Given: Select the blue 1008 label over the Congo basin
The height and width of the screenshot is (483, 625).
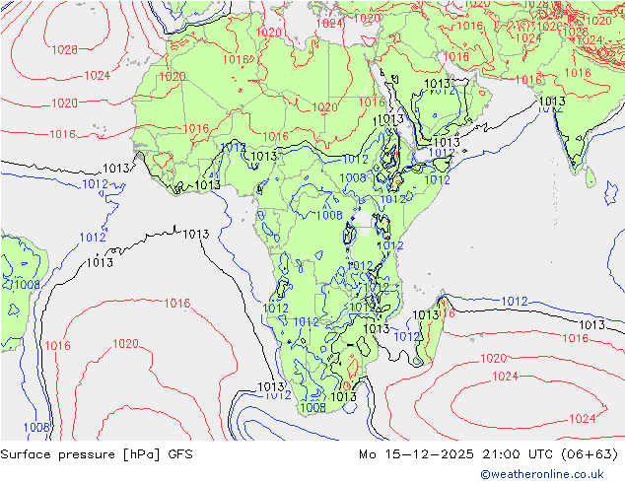Looking at the screenshot, I should tap(329, 216).
